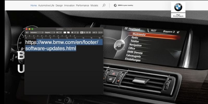Click the tab stop at ruler mark 6
Image resolution: width=208 pixels, height=104 pixels.
click(x=50, y=36)
